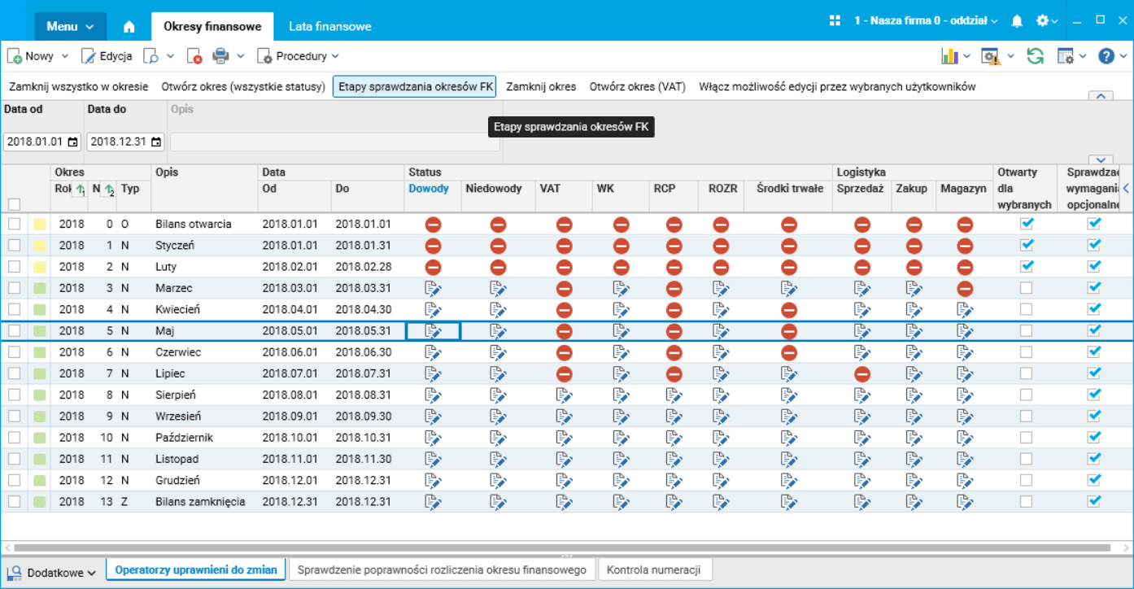The height and width of the screenshot is (589, 1134).
Task: Tick the select-all checkbox in the grid header
Action: click(14, 204)
